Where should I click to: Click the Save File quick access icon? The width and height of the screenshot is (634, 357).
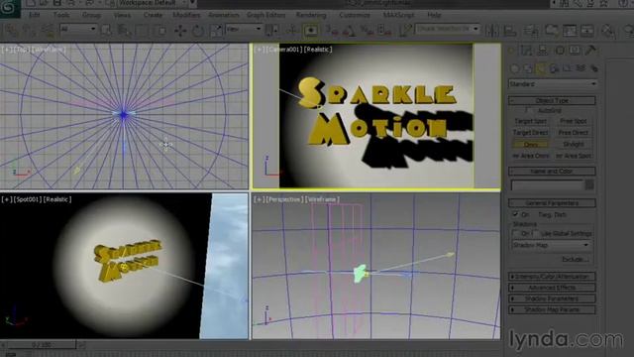[x=57, y=3]
